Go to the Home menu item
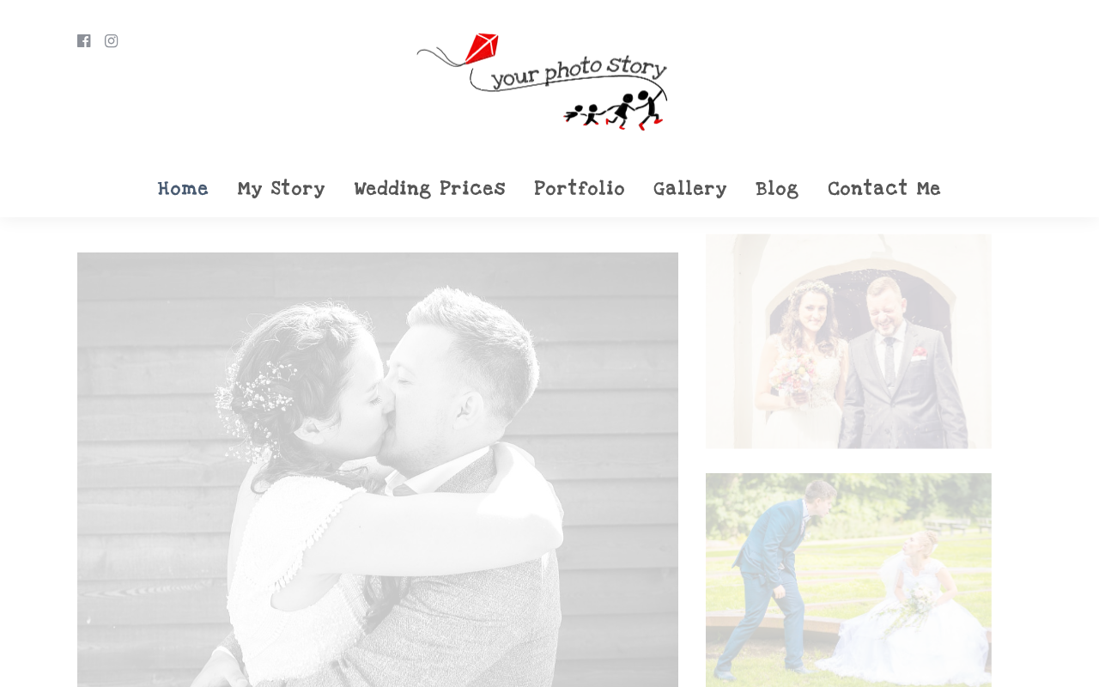The height and width of the screenshot is (687, 1099). coord(183,189)
